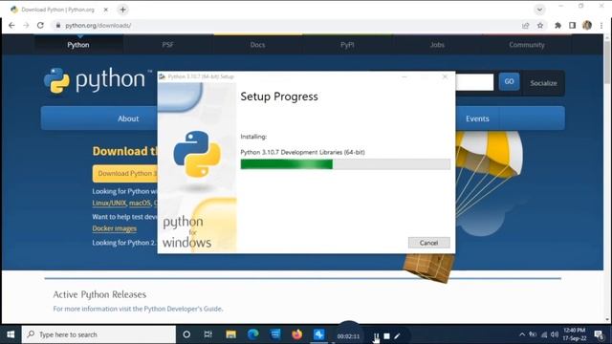Click the python.org search field
This screenshot has height=344, width=612.
point(474,82)
